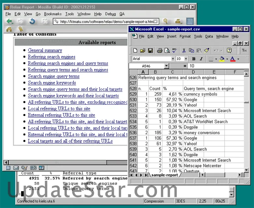The image size is (254, 208).
Task: Click the Reload icon in Mozilla
Action: point(32,21)
